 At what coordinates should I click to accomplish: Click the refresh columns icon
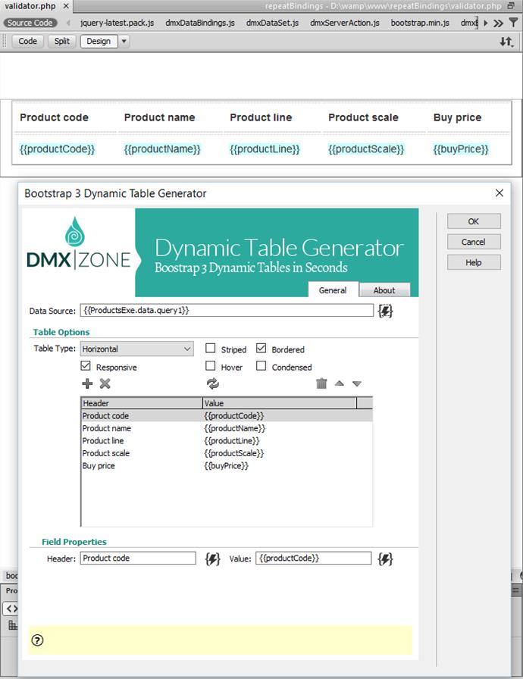(212, 383)
